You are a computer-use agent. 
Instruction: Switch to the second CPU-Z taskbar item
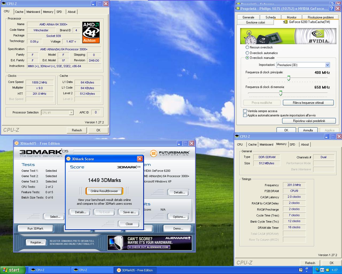(92, 270)
